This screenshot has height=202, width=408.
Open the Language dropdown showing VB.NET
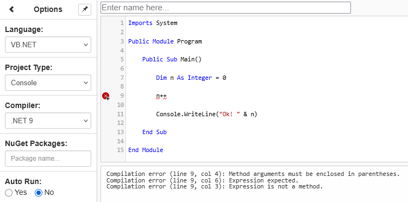(48, 45)
